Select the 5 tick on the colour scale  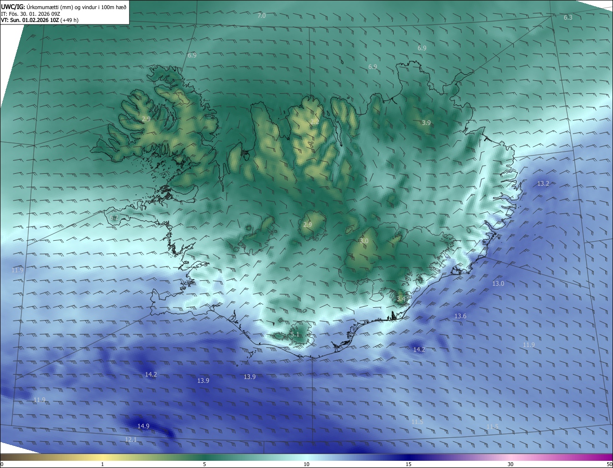pyautogui.click(x=204, y=464)
